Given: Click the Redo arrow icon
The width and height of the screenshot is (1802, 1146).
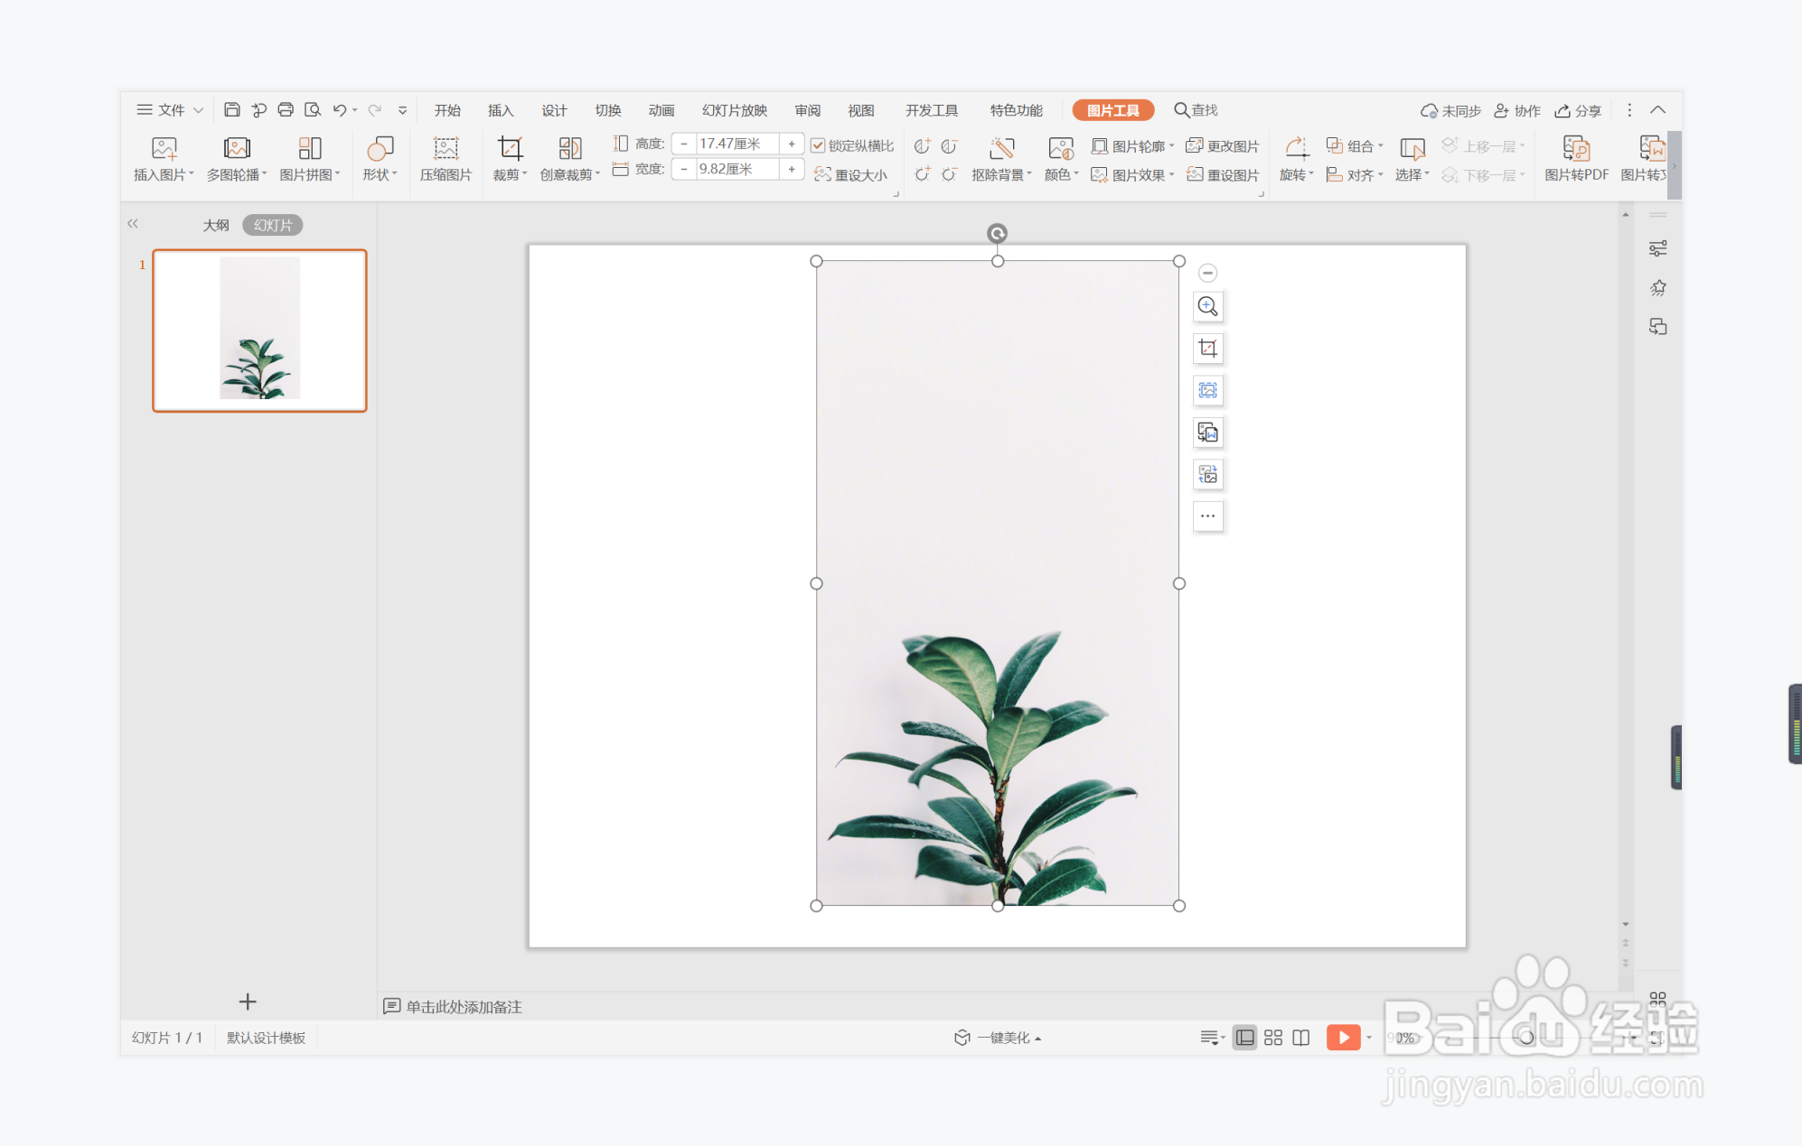Looking at the screenshot, I should click(x=374, y=110).
